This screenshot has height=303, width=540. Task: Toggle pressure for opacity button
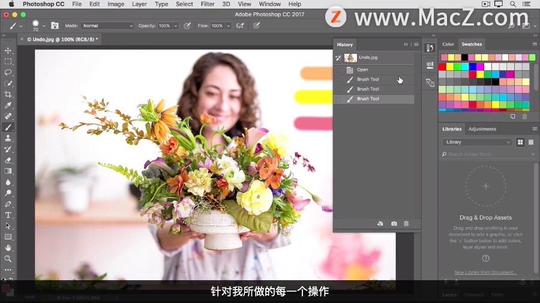tap(187, 25)
